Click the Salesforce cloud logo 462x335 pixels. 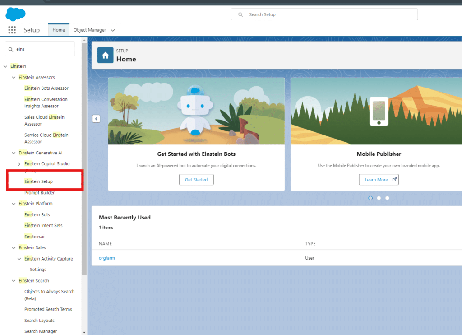[16, 14]
